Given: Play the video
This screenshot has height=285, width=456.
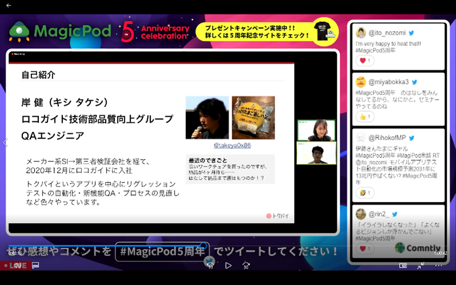Looking at the screenshot, I should click(228, 265).
